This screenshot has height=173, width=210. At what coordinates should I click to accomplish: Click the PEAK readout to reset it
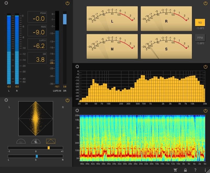click(37, 17)
